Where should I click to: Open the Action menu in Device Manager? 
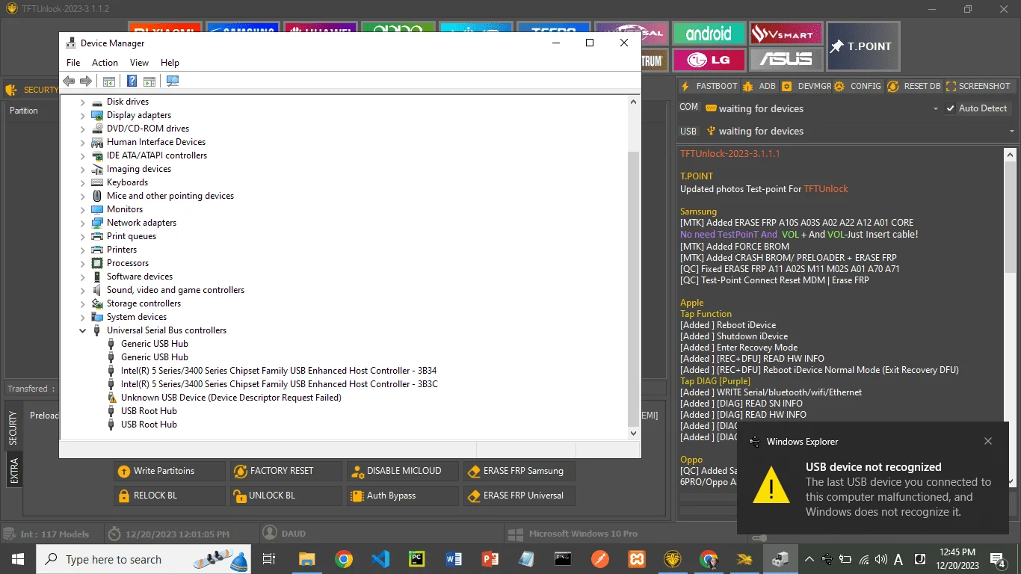click(x=105, y=63)
